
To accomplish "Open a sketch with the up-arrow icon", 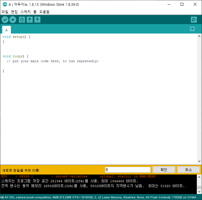I will [x=30, y=20].
